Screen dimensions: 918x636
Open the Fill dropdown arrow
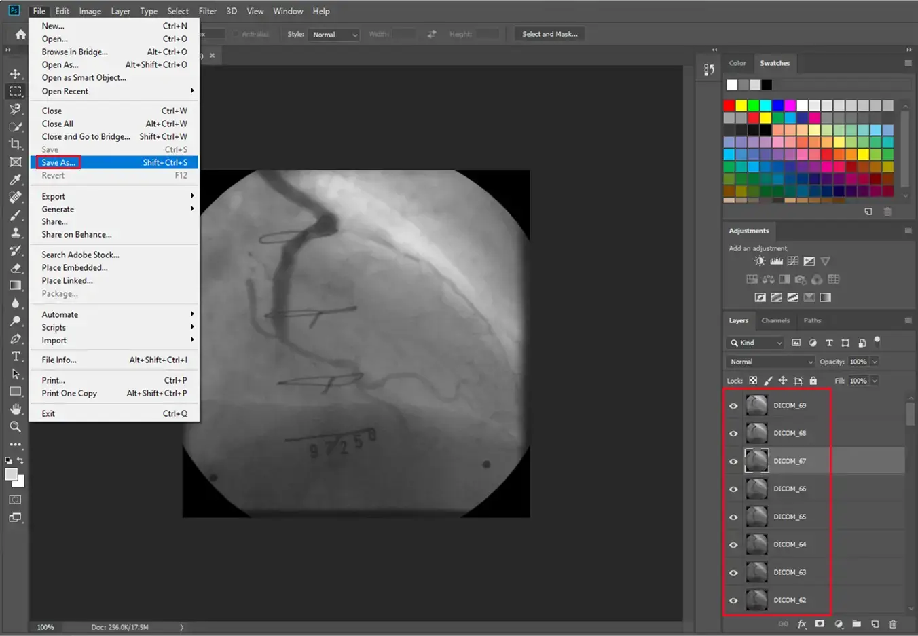click(x=875, y=381)
